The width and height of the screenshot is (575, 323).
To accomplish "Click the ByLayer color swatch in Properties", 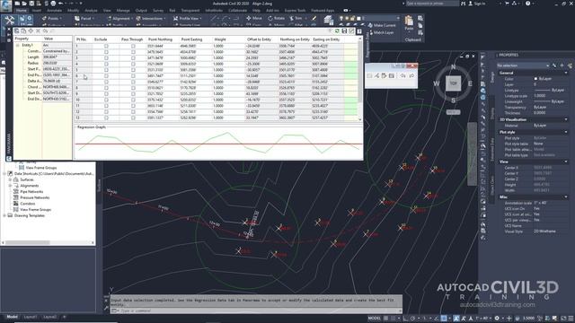I will 535,79.
